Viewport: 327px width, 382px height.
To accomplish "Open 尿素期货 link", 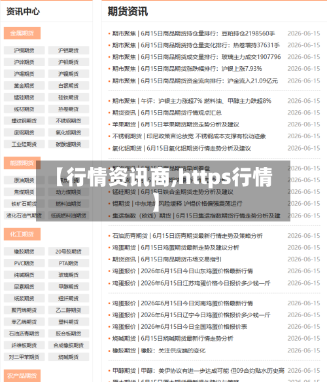I will (x=24, y=286).
